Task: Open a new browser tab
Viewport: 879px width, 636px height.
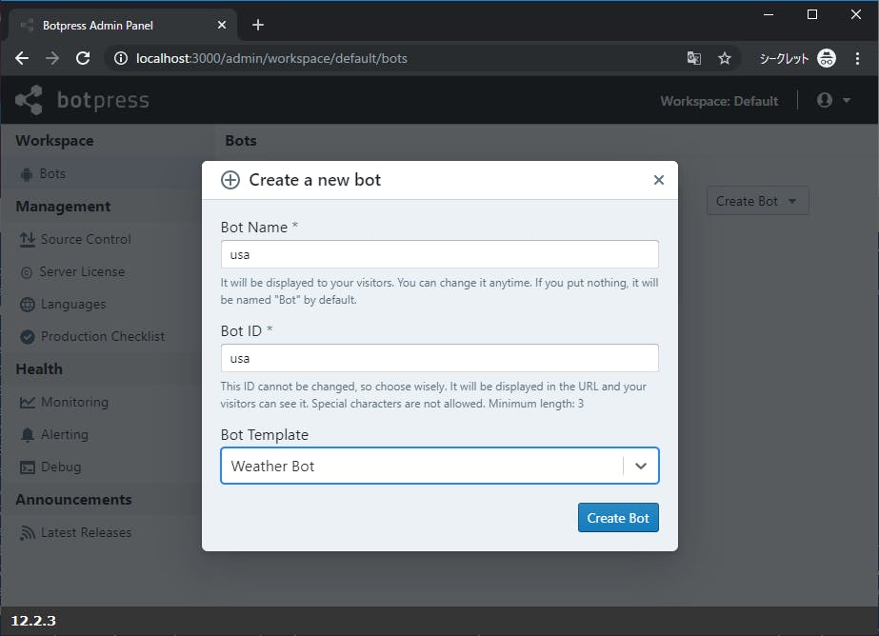Action: pyautogui.click(x=258, y=25)
